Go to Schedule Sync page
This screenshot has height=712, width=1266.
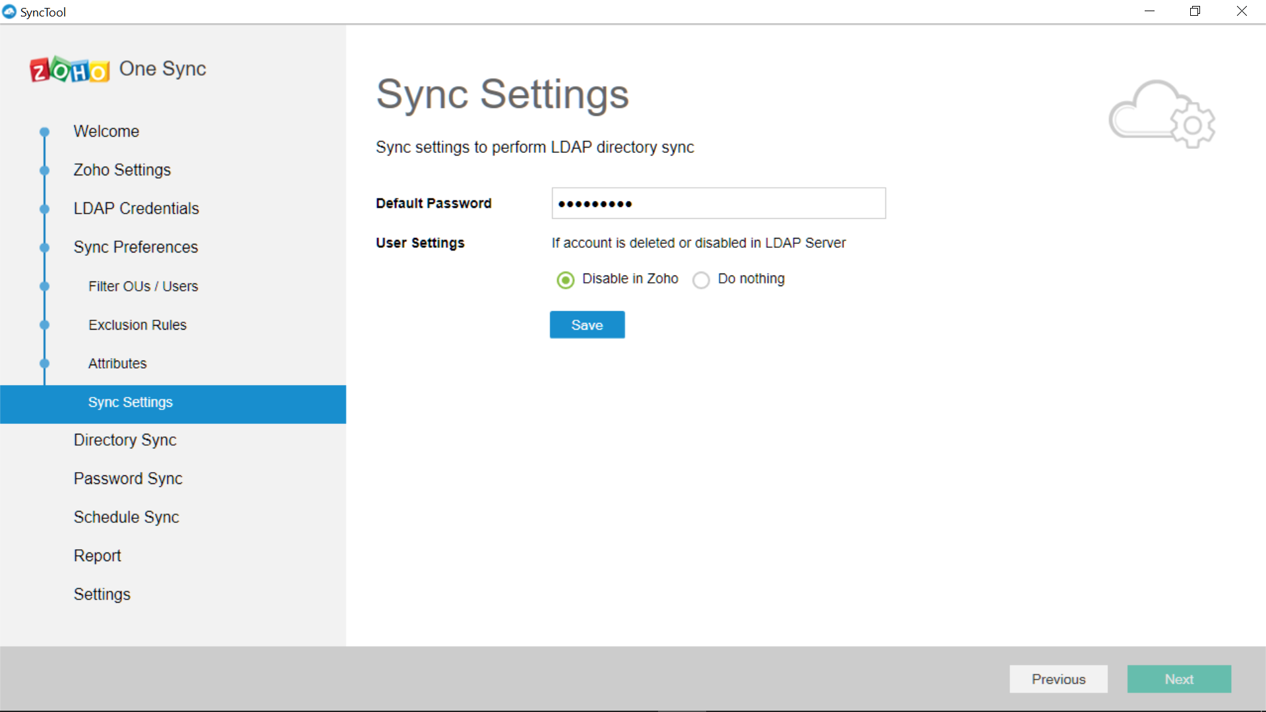coord(126,518)
